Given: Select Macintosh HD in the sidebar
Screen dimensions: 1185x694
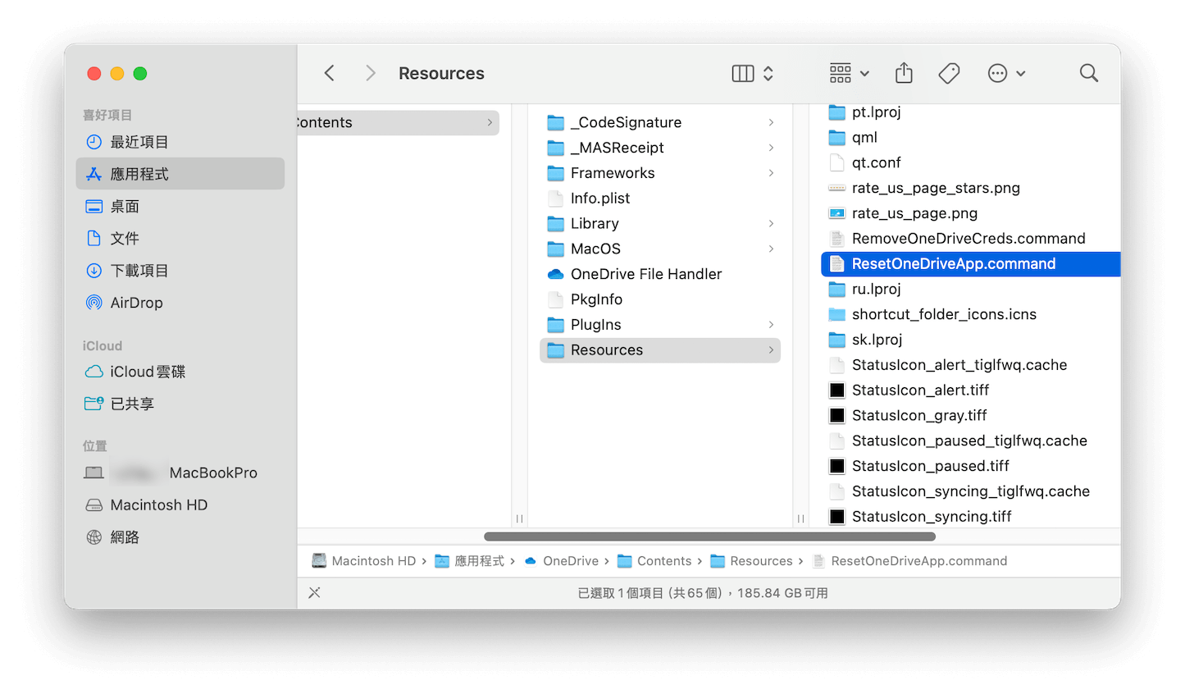Looking at the screenshot, I should pyautogui.click(x=180, y=505).
